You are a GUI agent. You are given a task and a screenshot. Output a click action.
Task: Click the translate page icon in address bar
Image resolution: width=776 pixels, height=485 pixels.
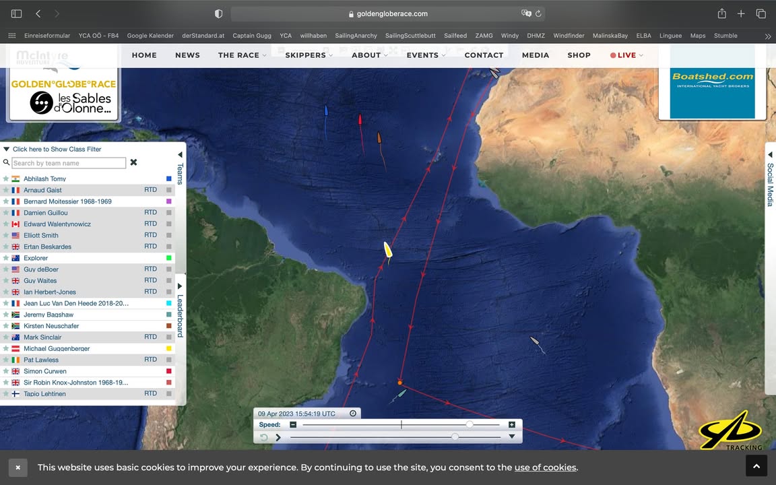[526, 13]
